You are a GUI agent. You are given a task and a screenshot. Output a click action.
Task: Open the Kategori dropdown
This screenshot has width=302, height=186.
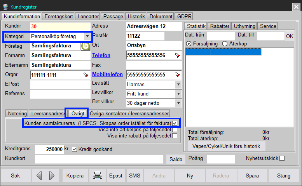tap(87, 37)
